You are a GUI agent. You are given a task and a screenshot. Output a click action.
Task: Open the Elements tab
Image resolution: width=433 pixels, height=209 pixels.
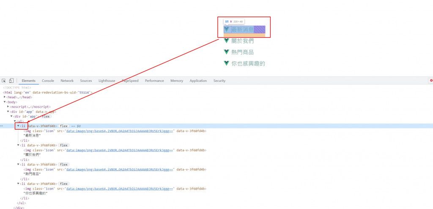point(29,81)
